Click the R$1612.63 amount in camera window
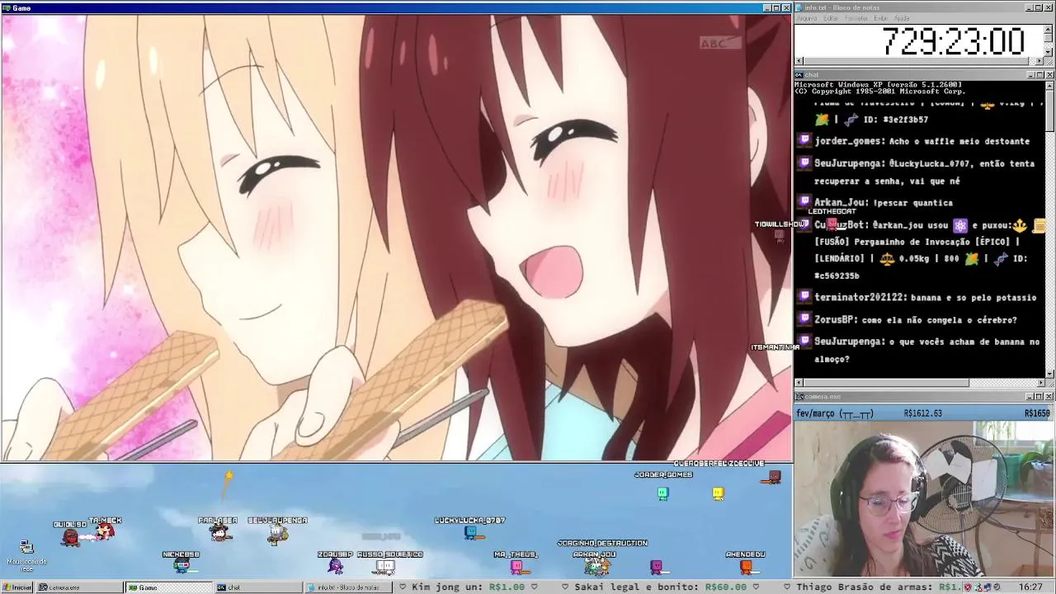This screenshot has width=1056, height=594. [x=923, y=413]
